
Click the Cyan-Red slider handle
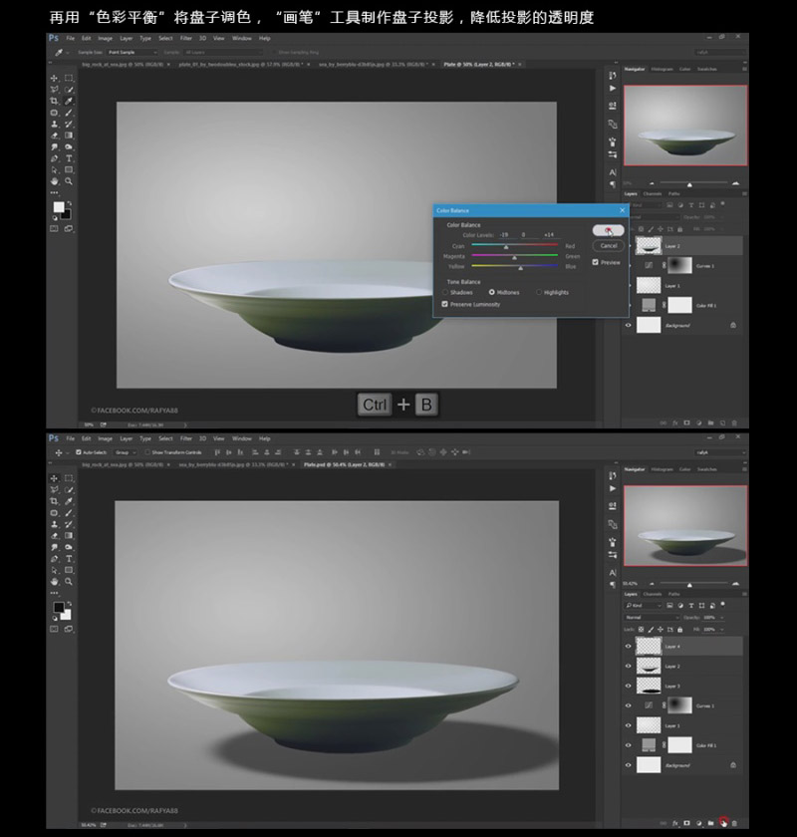tap(506, 247)
